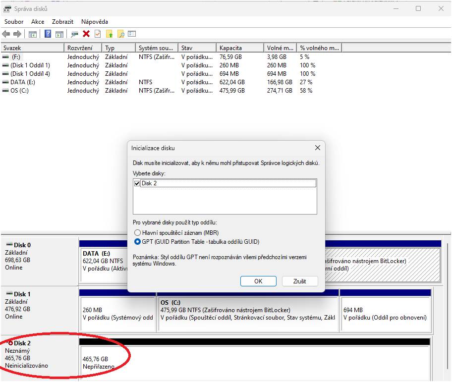The width and height of the screenshot is (452, 382).
Task: Click the Disk 2 Neznámý label panel
Action: [40, 358]
